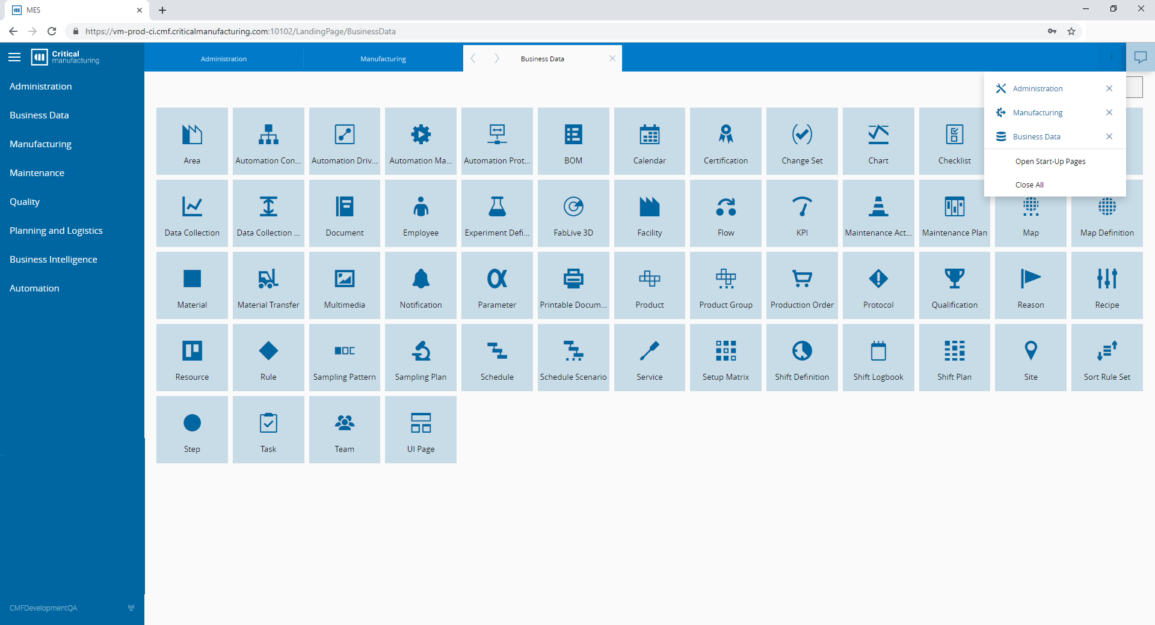Viewport: 1155px width, 625px height.
Task: Open the Employee tile
Action: point(420,213)
